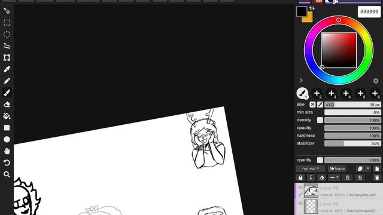Add brush to preset slot 5
383x215 pixels.
click(x=360, y=93)
